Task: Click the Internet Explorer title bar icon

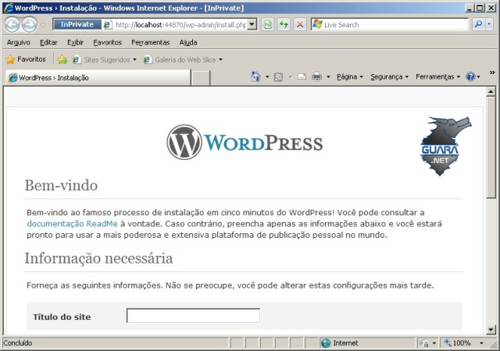Action: coord(9,8)
